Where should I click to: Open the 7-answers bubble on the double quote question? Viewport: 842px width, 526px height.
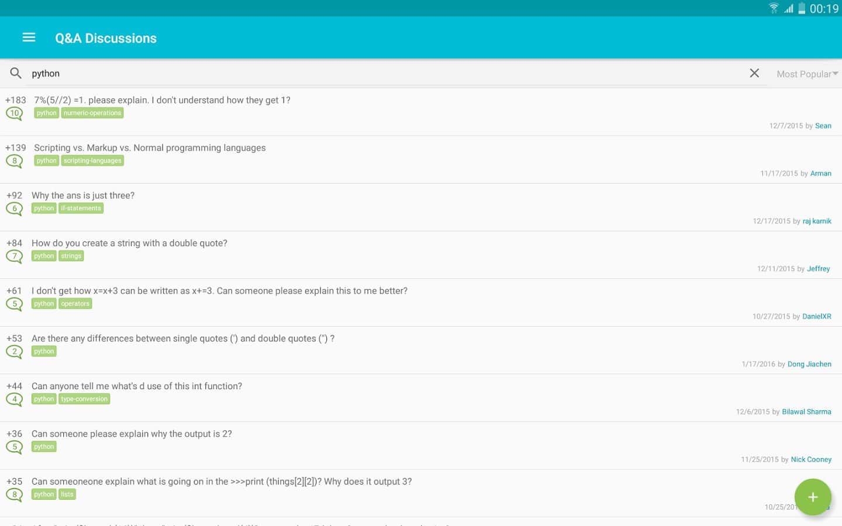(15, 257)
